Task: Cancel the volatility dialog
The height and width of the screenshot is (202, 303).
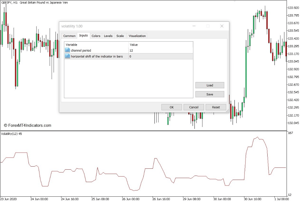Action: (194, 107)
